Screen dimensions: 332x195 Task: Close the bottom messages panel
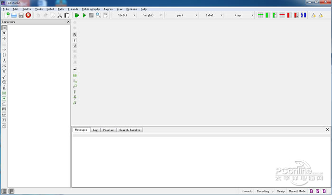(x=327, y=130)
